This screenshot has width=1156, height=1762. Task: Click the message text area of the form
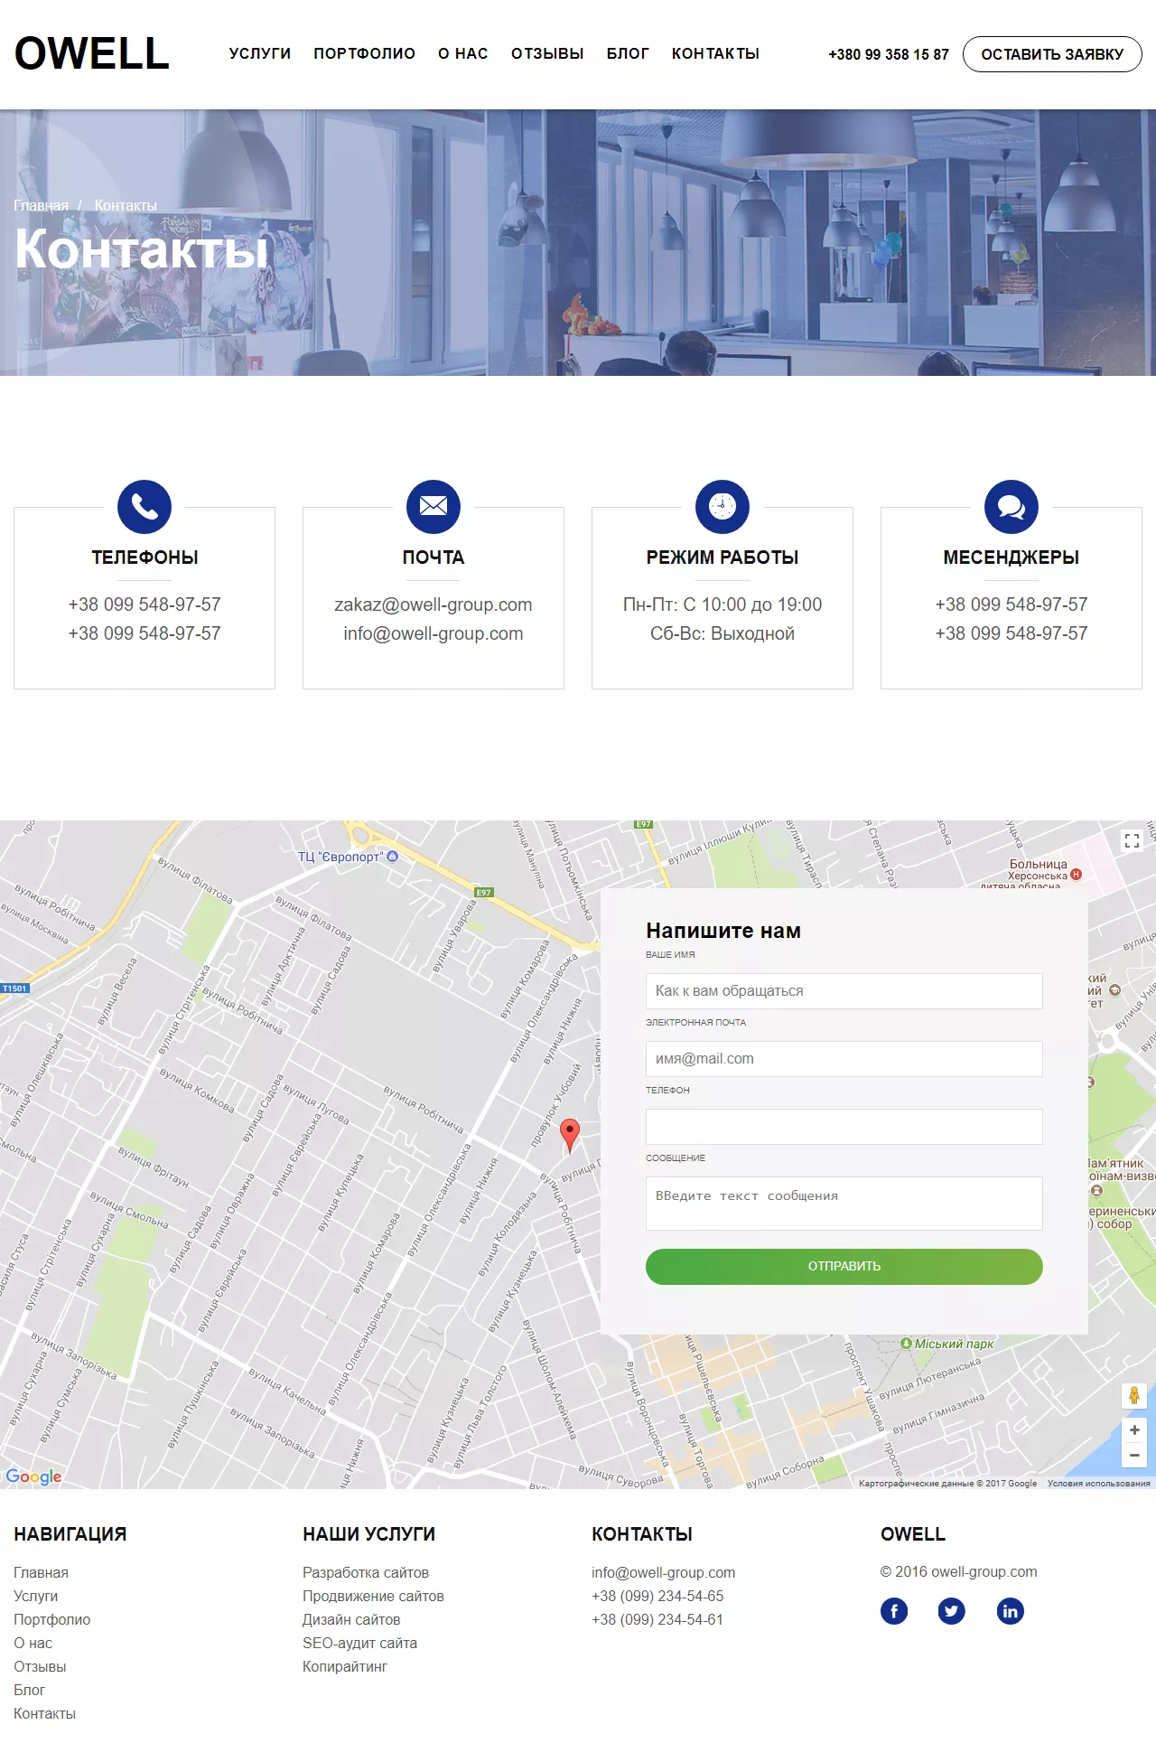coord(844,1204)
